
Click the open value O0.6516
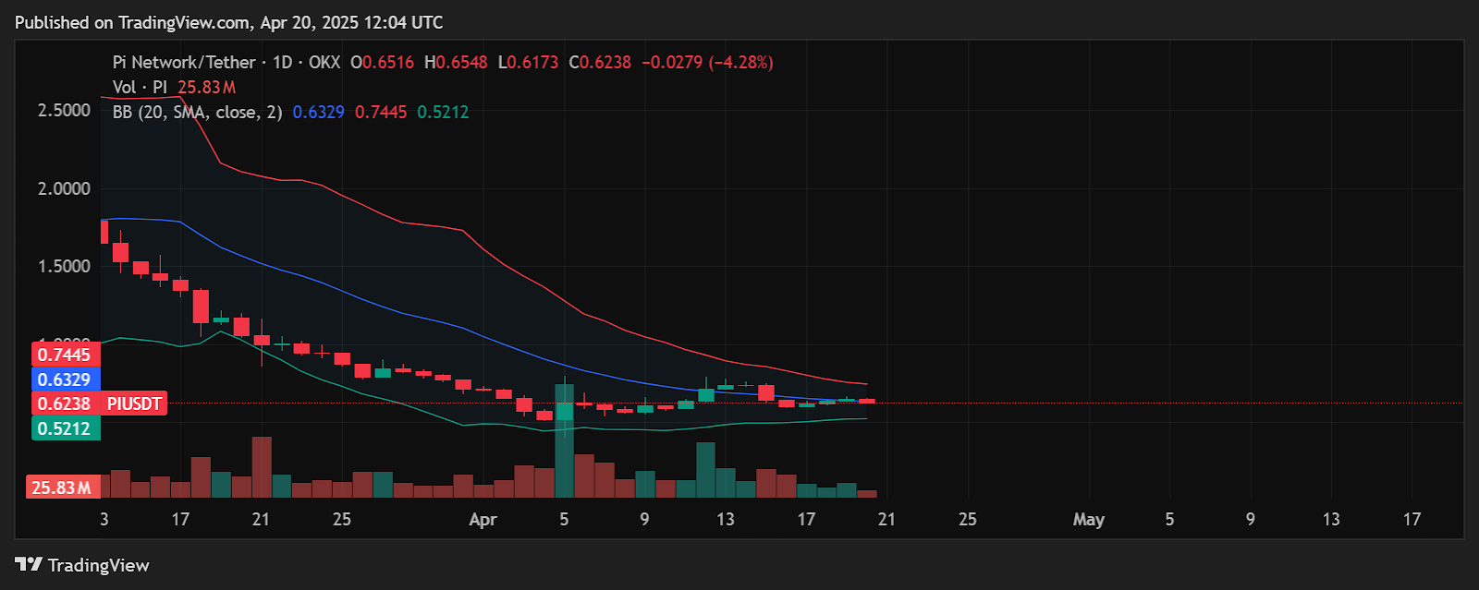[382, 62]
